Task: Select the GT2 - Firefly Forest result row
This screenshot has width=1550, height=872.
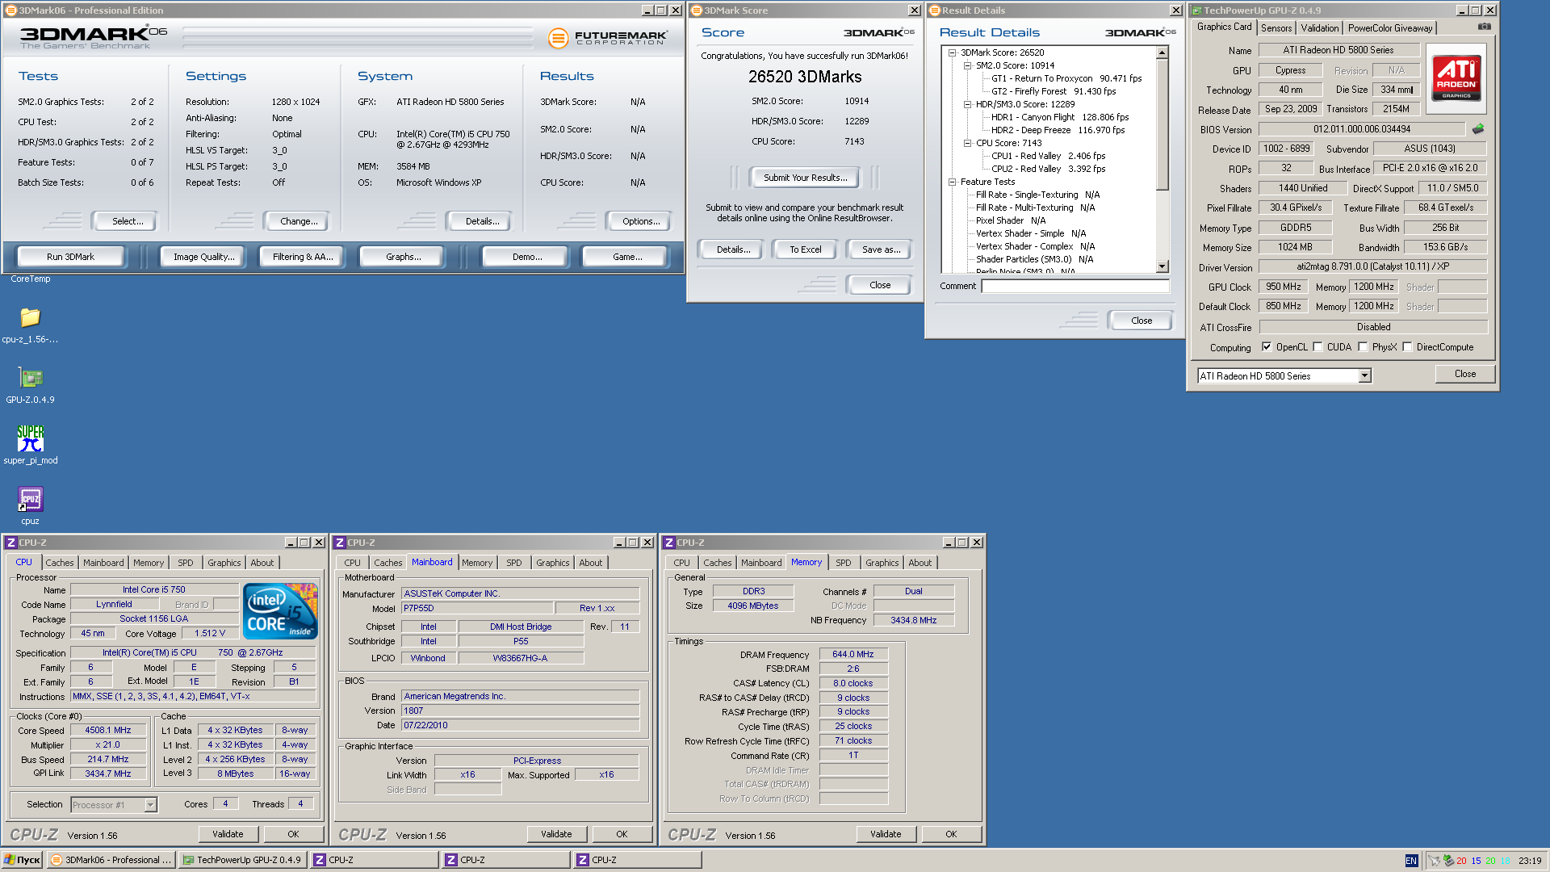Action: coord(1053,91)
